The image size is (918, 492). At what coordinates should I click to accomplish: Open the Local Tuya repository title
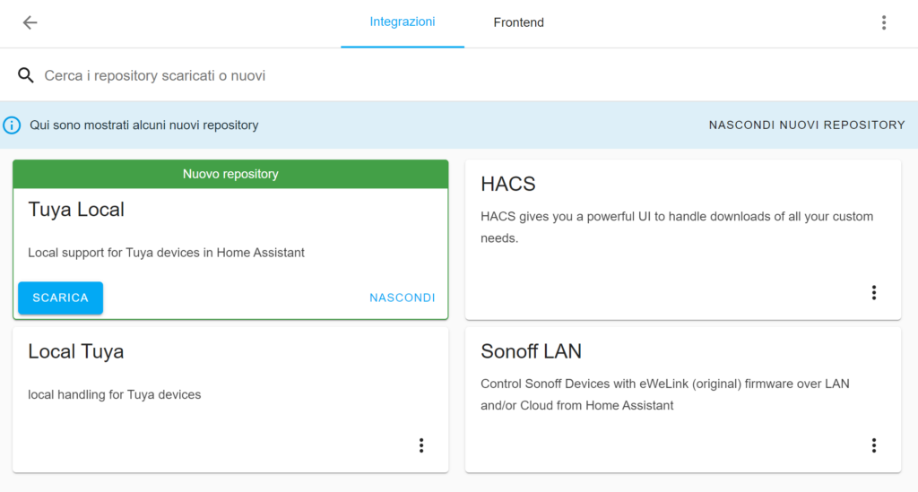[x=76, y=351]
